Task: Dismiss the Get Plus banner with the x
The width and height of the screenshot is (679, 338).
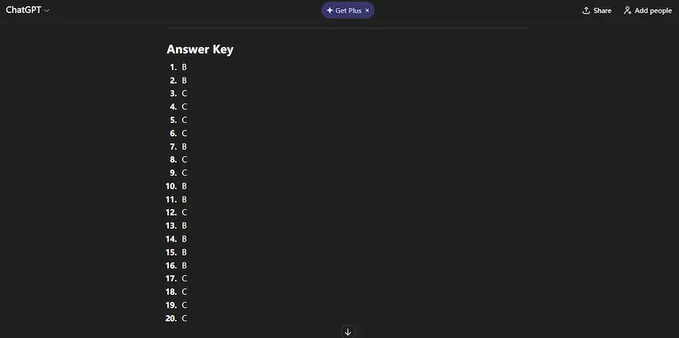Action: 367,11
